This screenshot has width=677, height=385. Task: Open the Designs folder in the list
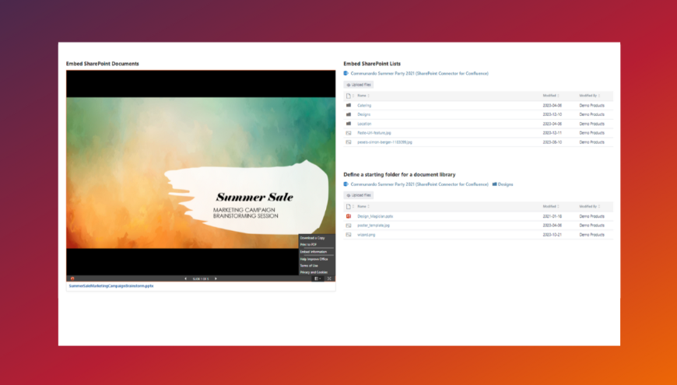pyautogui.click(x=363, y=114)
